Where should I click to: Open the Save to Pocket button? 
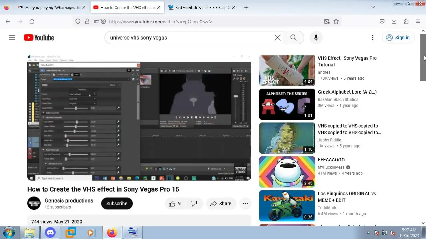pyautogui.click(x=382, y=21)
